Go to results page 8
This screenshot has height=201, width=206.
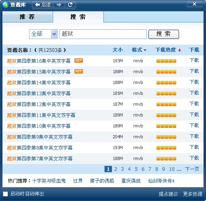pos(157,169)
